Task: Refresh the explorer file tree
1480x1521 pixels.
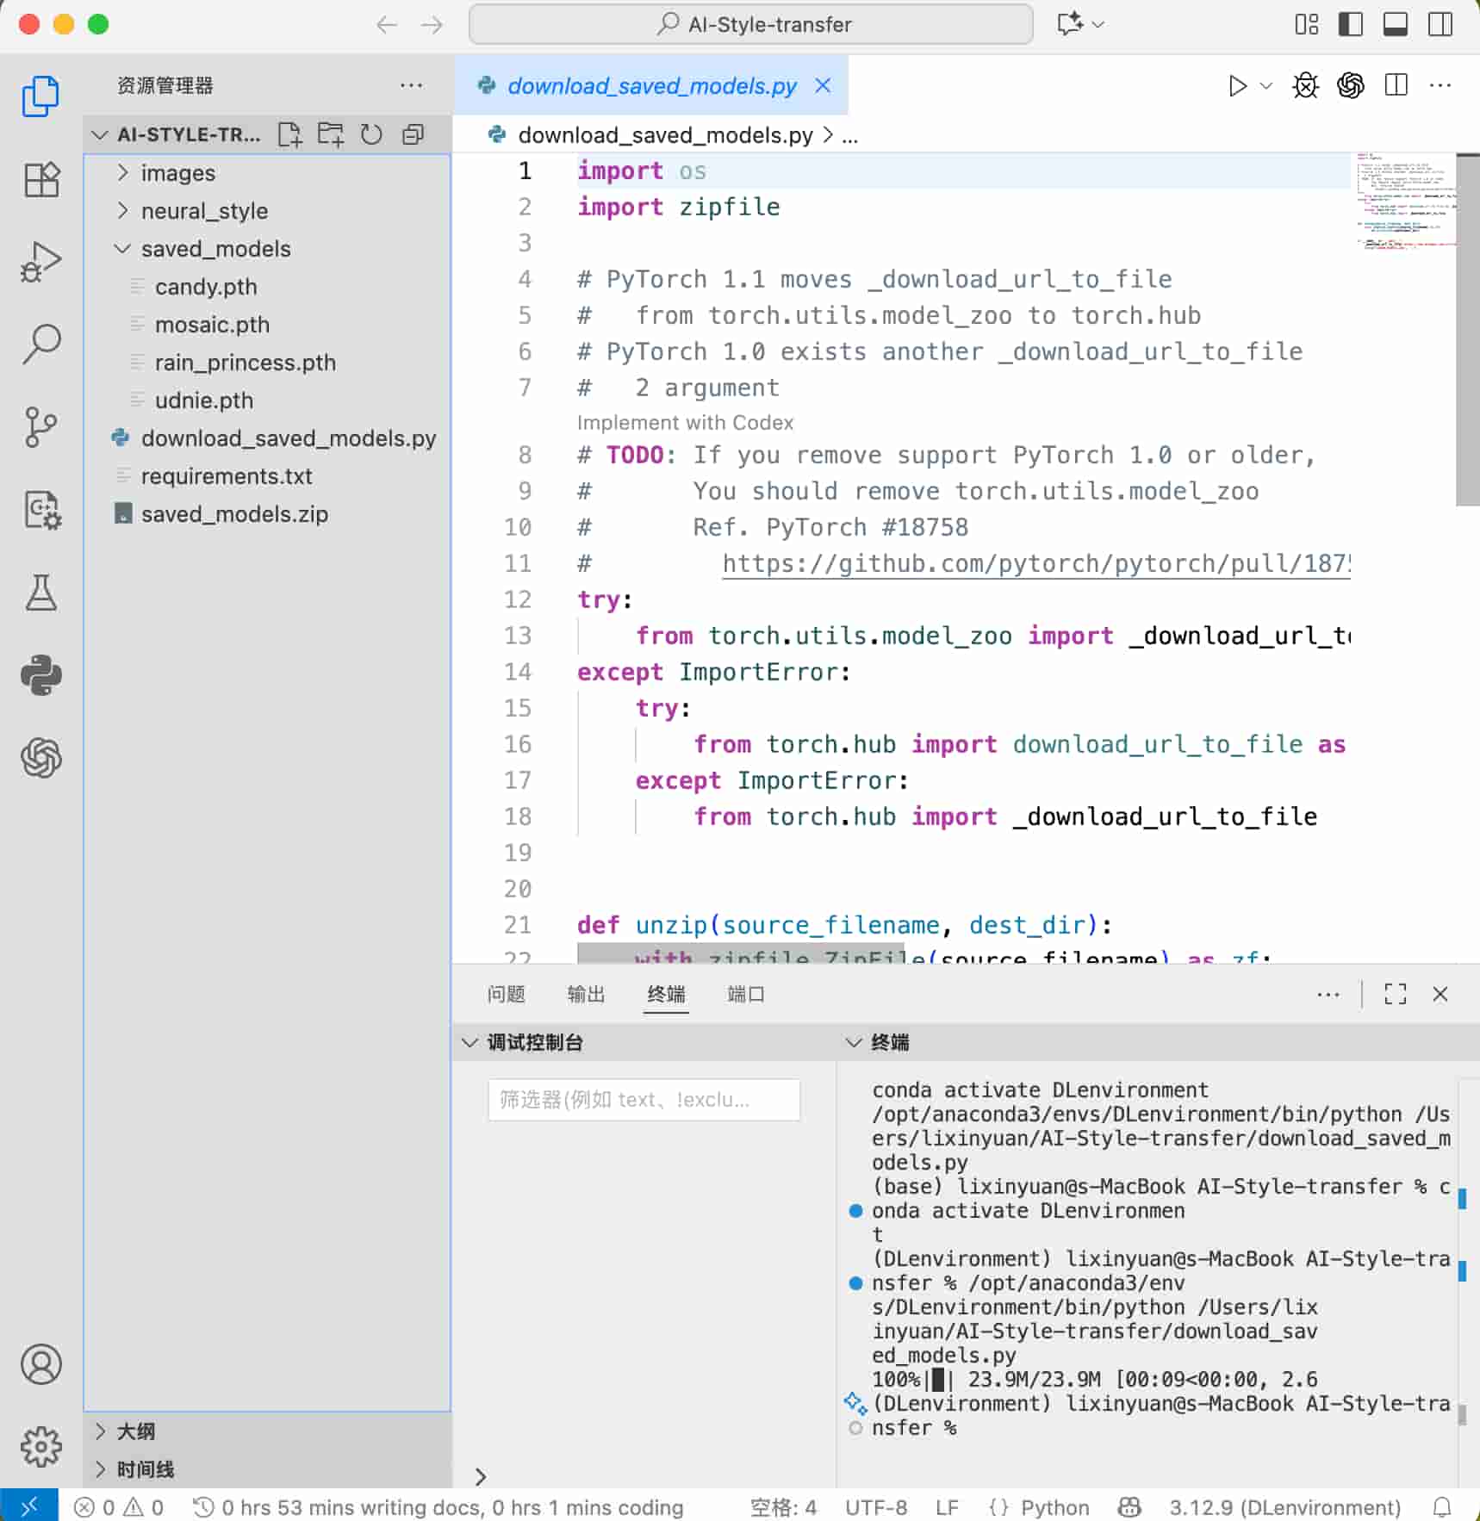Action: pos(371,134)
